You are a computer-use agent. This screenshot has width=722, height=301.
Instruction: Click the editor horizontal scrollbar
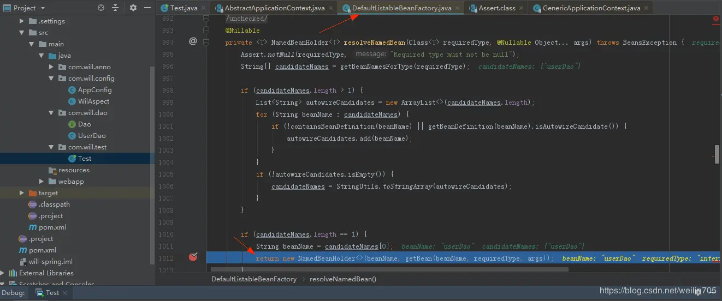point(389,269)
